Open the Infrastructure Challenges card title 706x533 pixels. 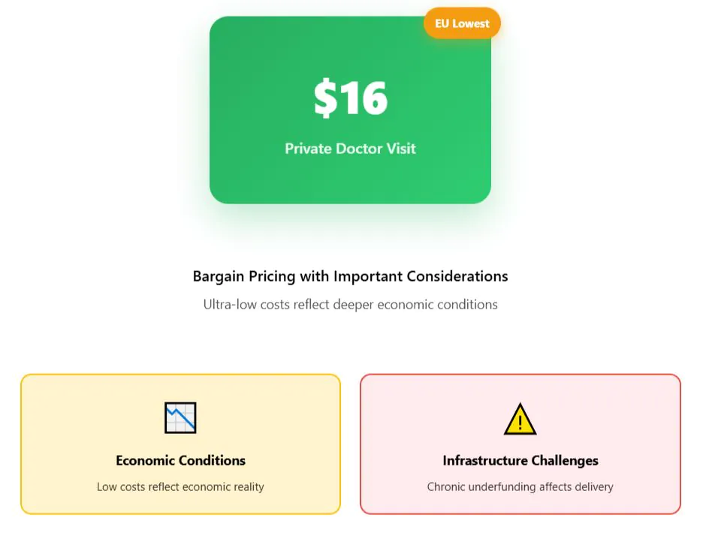(520, 460)
